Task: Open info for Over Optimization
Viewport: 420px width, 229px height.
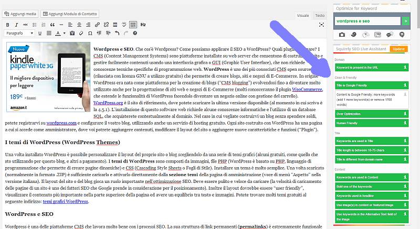Action: click(405, 114)
